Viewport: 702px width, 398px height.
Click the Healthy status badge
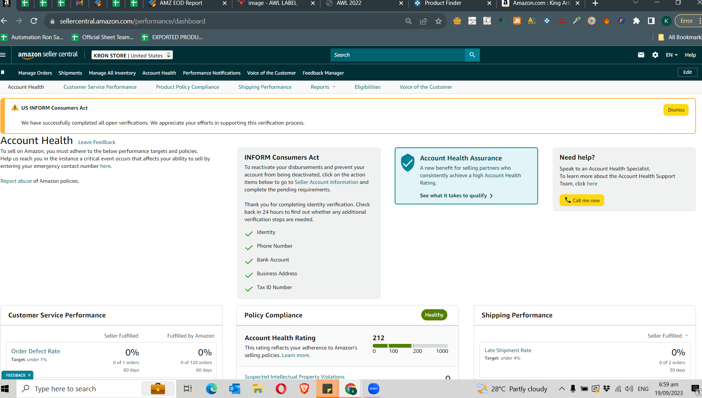coord(434,315)
